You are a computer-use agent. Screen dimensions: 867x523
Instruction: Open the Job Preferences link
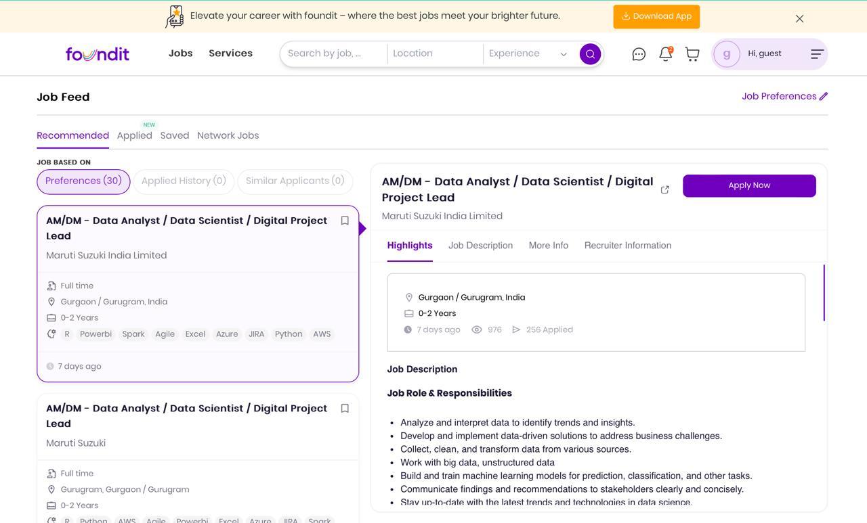(x=779, y=96)
